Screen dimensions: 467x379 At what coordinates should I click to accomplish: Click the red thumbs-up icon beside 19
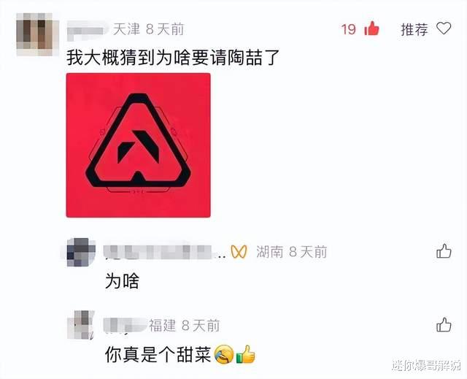(x=371, y=28)
